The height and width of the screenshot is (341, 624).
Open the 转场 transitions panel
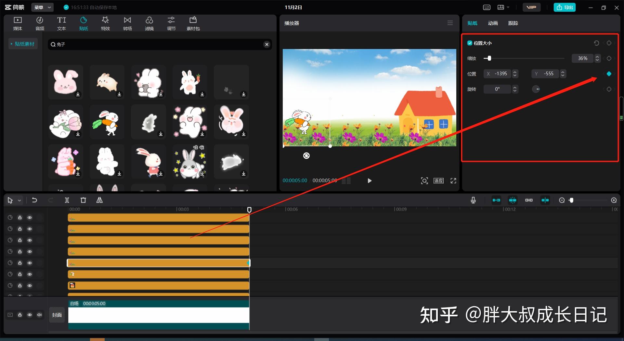pyautogui.click(x=127, y=23)
